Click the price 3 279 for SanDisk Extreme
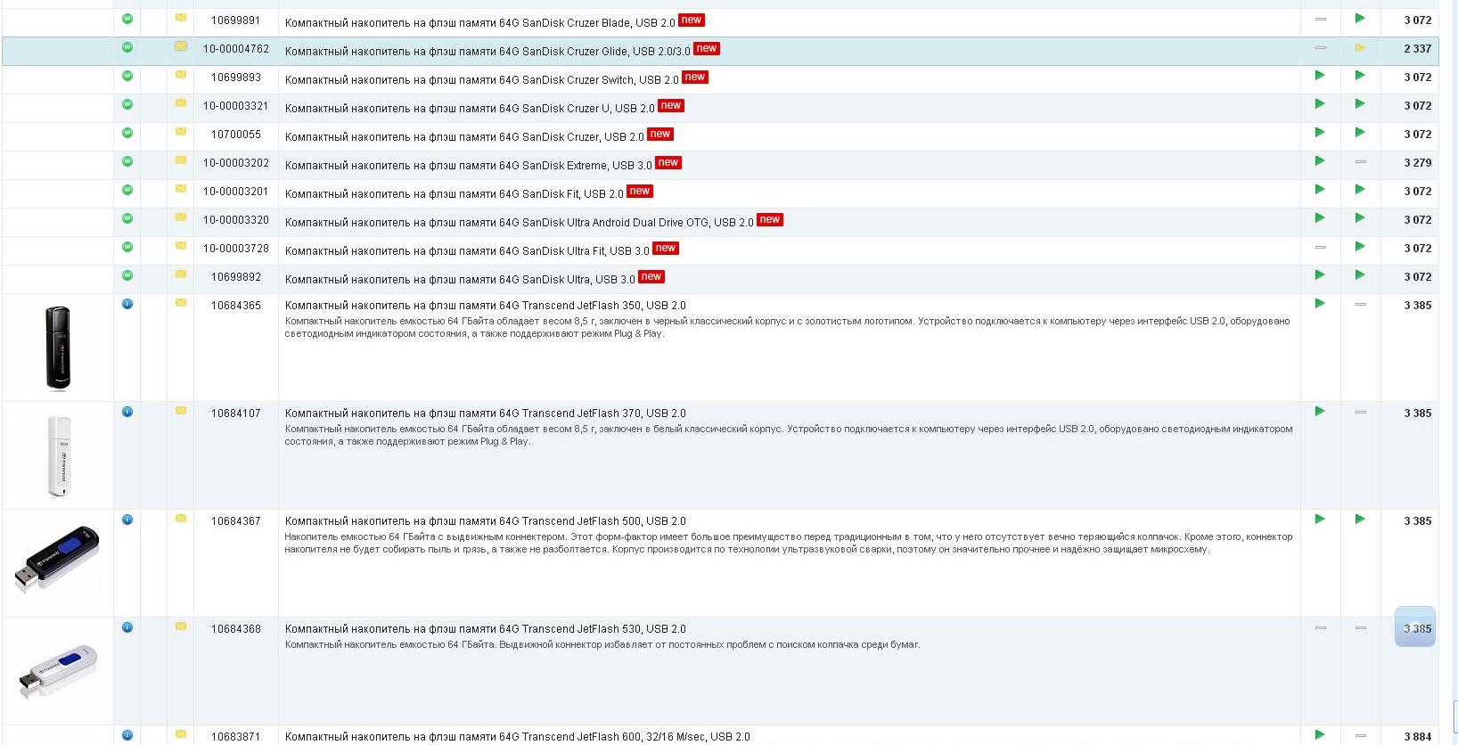 (1418, 162)
